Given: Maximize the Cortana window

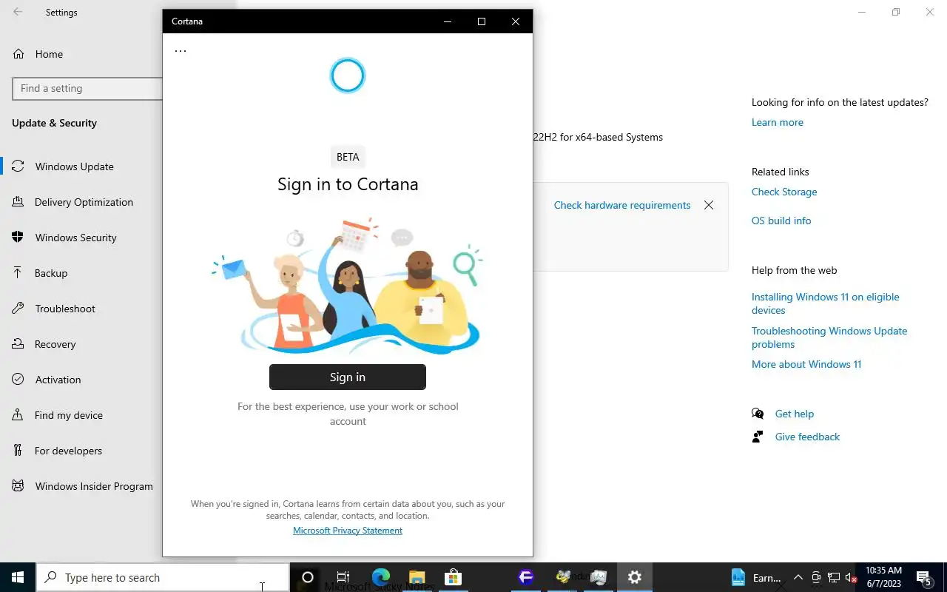Looking at the screenshot, I should pyautogui.click(x=482, y=21).
